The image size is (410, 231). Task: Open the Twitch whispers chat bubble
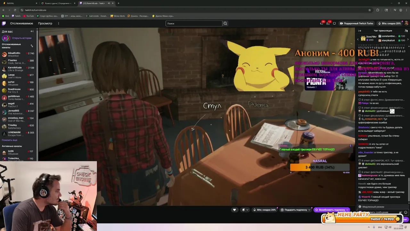pyautogui.click(x=334, y=23)
